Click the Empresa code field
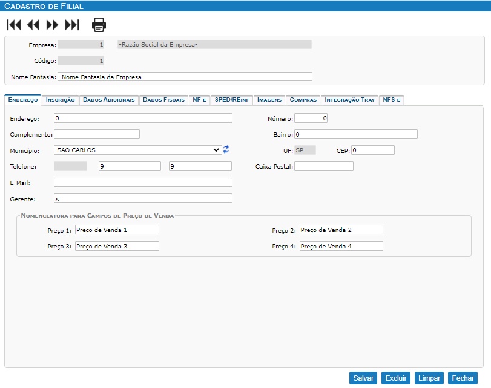Viewport: 491px width, 388px height. pyautogui.click(x=81, y=44)
